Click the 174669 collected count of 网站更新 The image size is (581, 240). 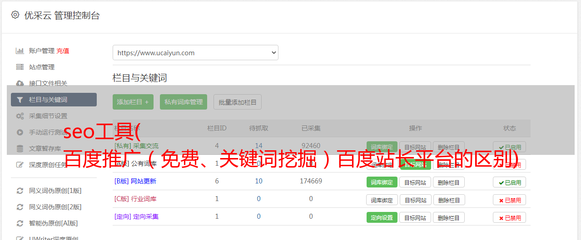[x=311, y=181]
